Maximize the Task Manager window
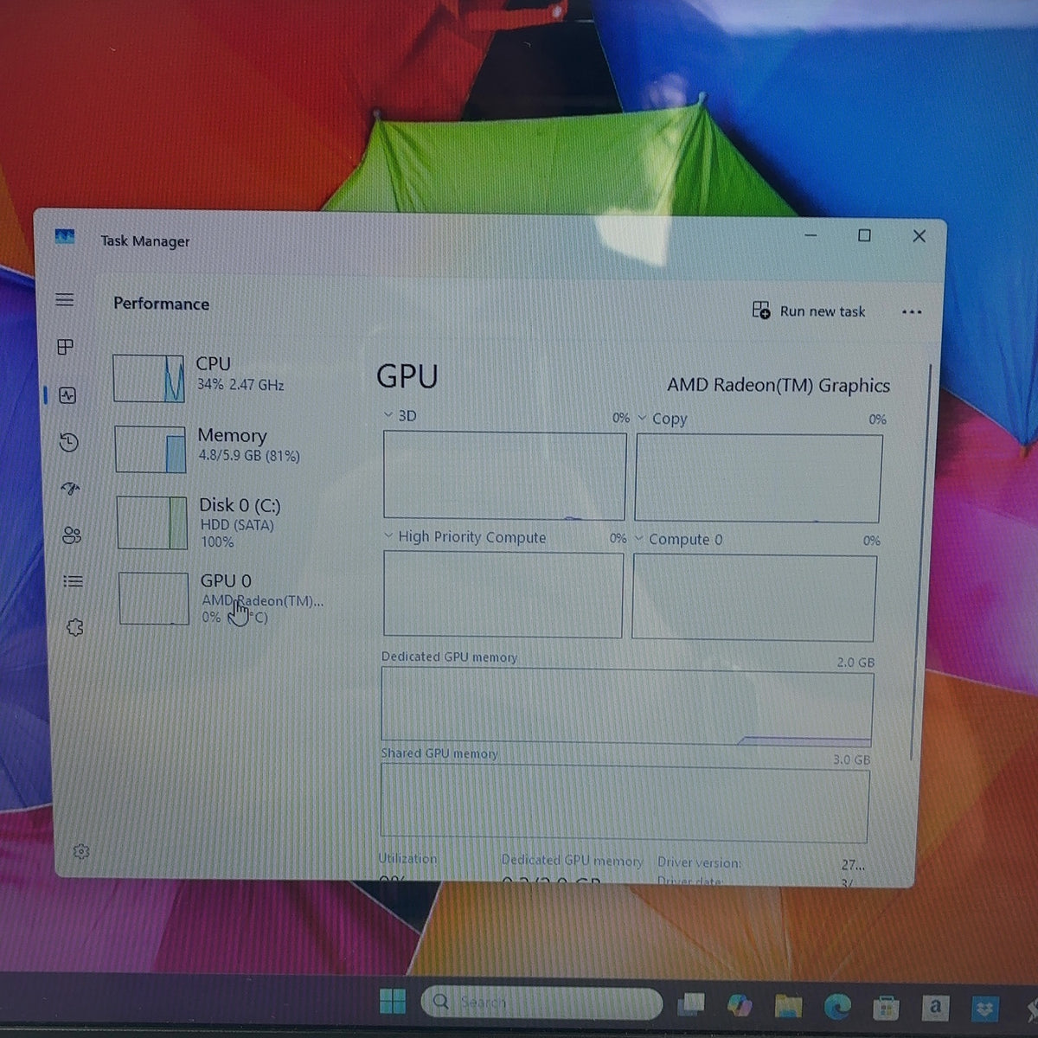 [x=864, y=235]
